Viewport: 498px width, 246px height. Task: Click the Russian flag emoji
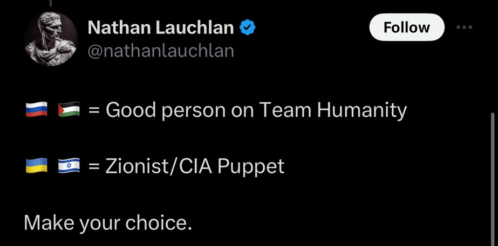(37, 110)
